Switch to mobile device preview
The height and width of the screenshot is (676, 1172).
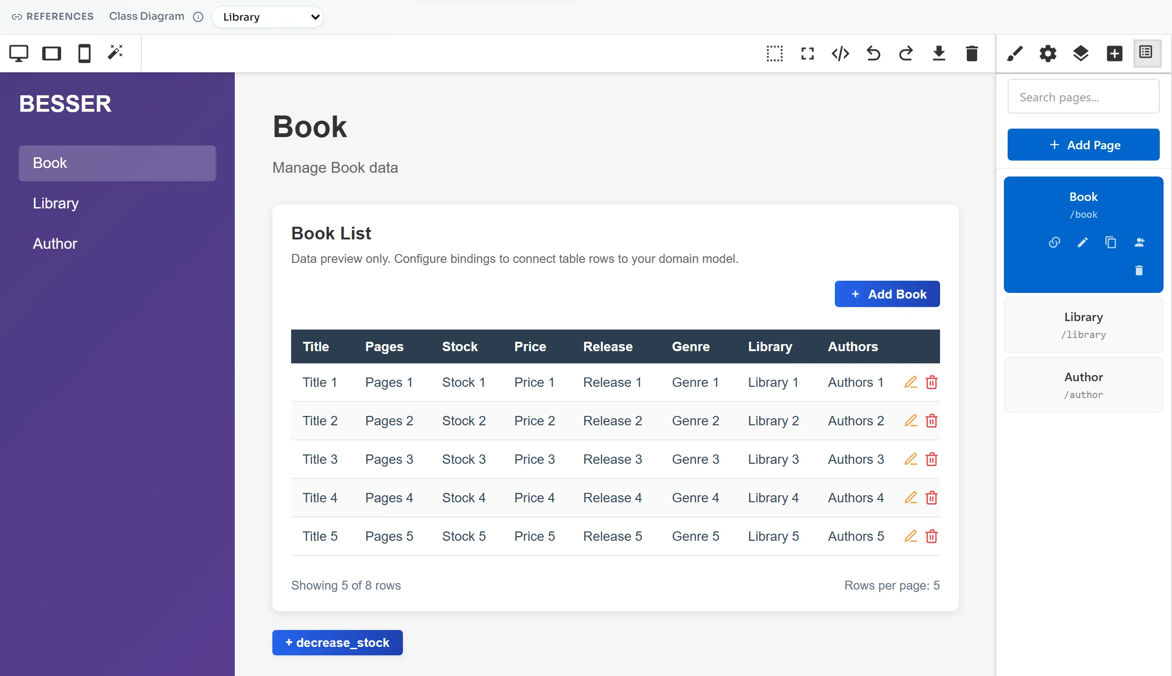point(84,53)
